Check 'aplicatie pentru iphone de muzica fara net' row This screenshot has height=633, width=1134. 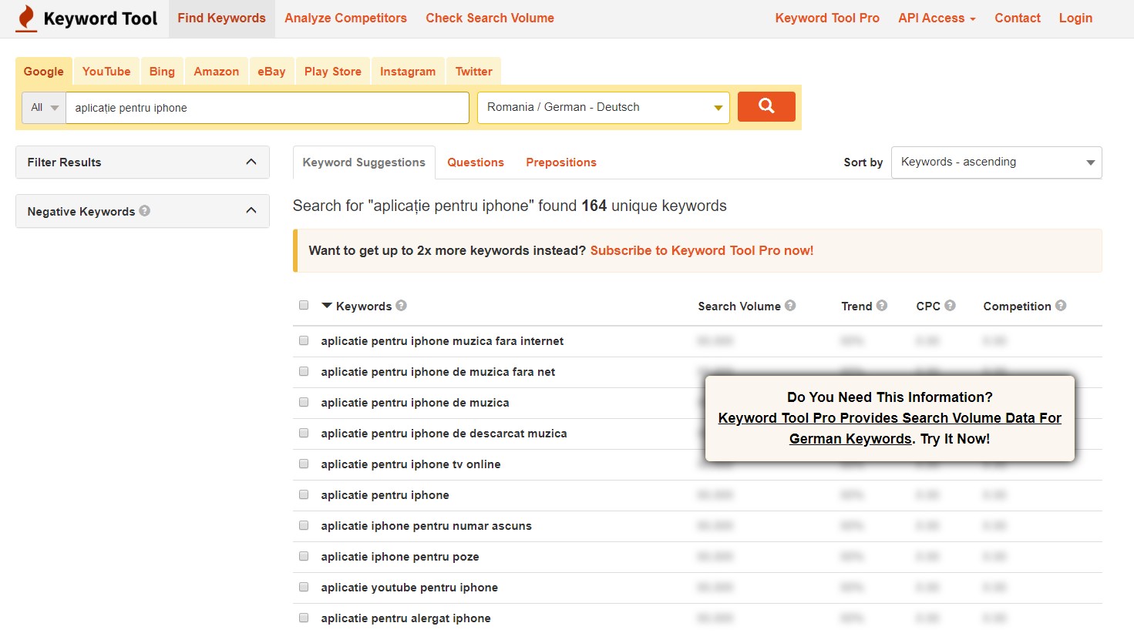(x=304, y=371)
